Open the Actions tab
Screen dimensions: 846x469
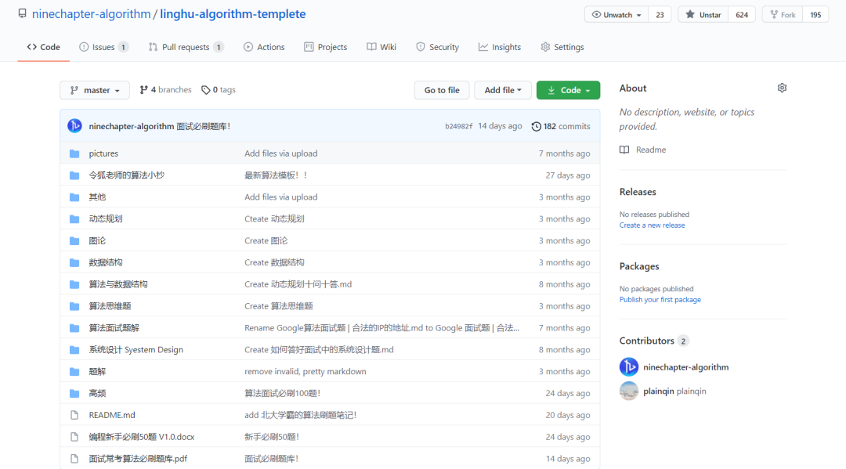click(265, 47)
